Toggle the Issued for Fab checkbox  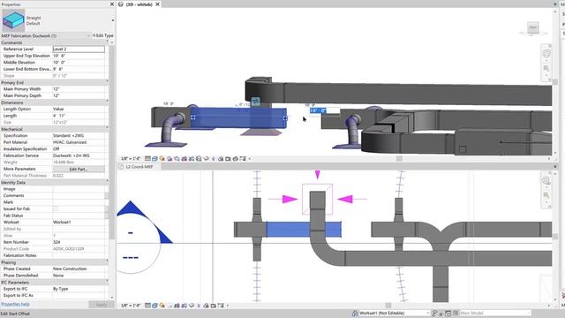tap(56, 208)
